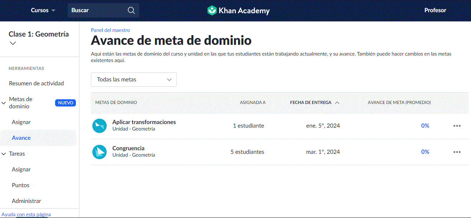The image size is (471, 218).
Task: Open the Cursos dropdown
Action: pos(43,10)
